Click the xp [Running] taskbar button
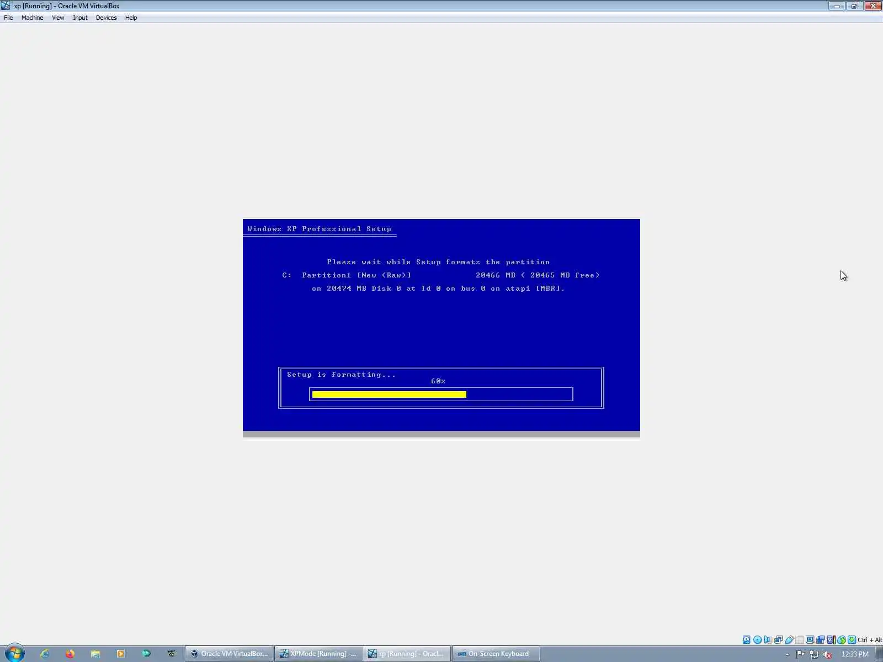 pos(407,654)
